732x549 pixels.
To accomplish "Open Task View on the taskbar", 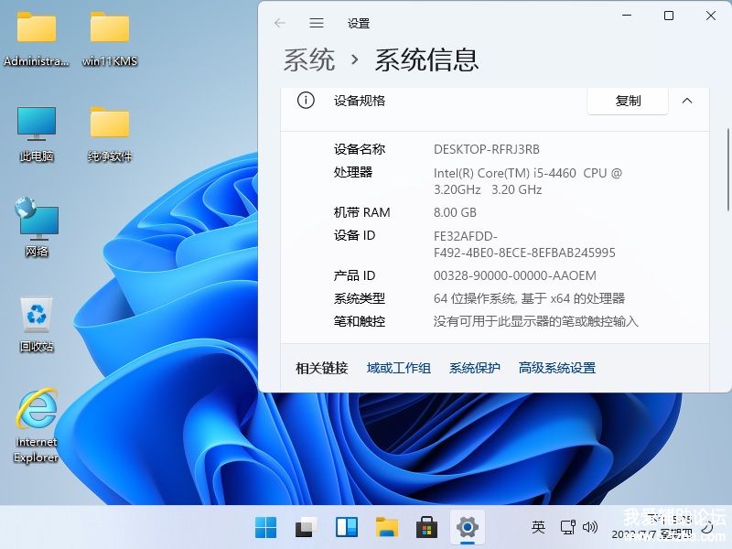I will click(x=306, y=528).
